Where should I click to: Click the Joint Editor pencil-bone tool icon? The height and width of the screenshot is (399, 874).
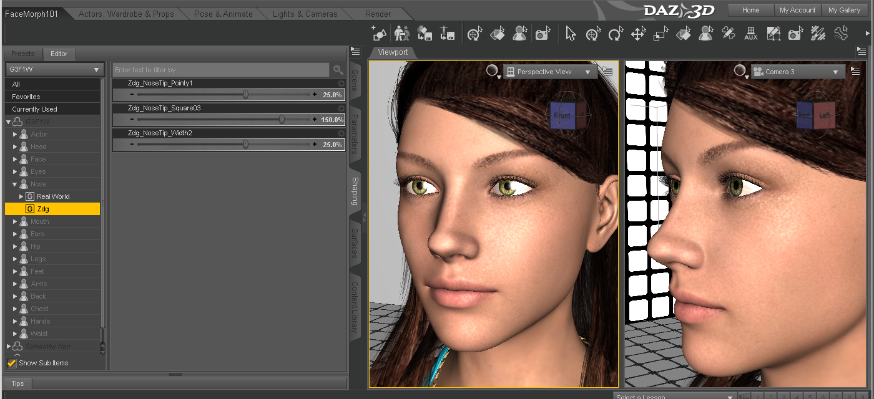point(728,33)
